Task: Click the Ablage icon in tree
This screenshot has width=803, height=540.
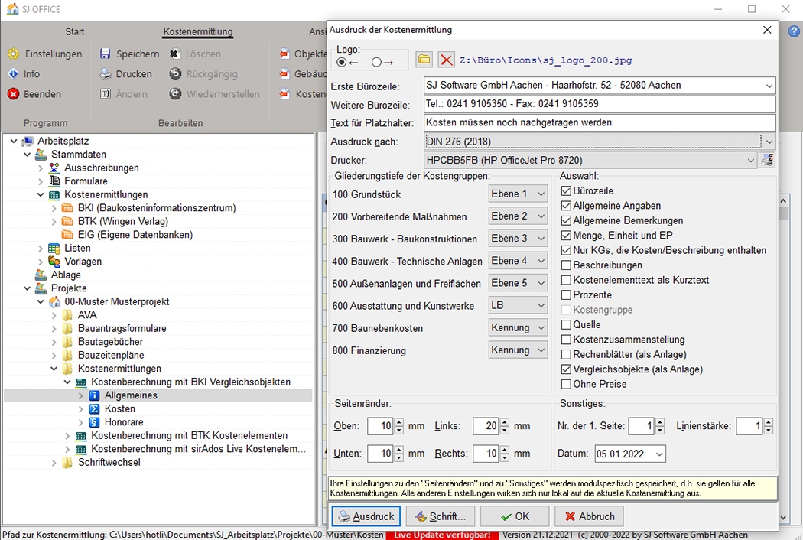Action: click(41, 275)
